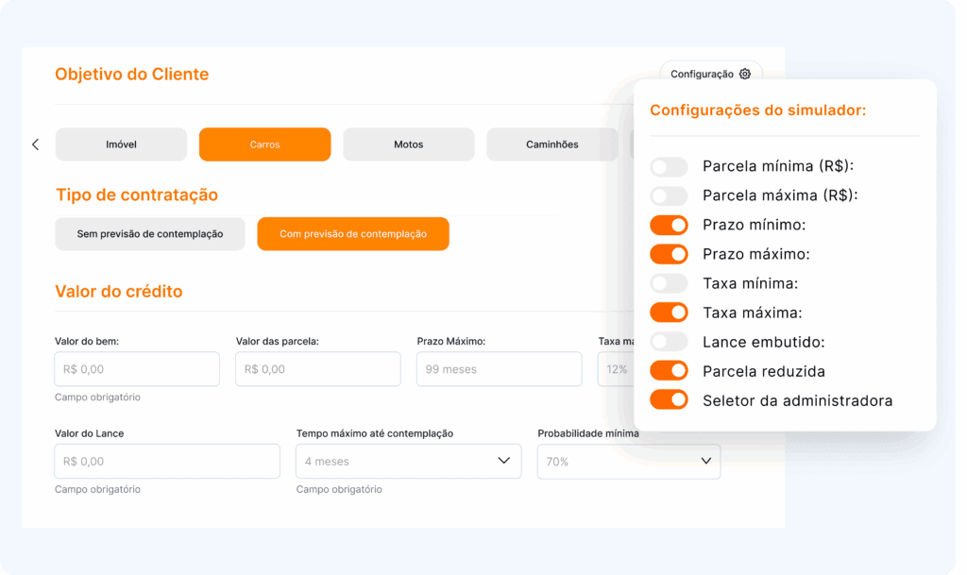Select Com previsão de contemplação button
This screenshot has width=967, height=575.
pos(353,234)
